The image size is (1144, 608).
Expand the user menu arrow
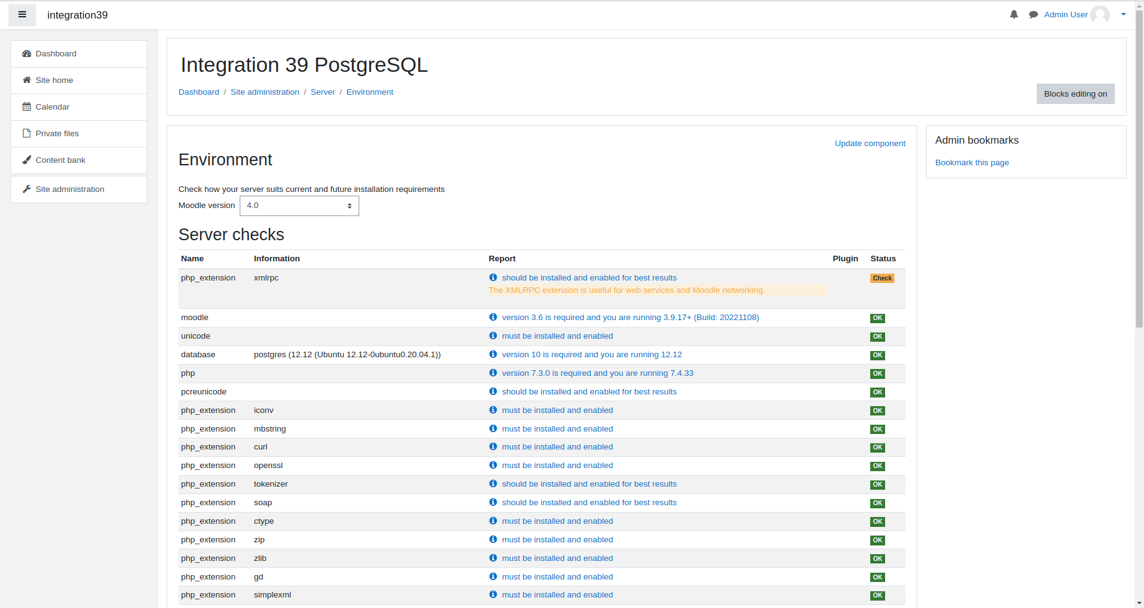tap(1124, 14)
